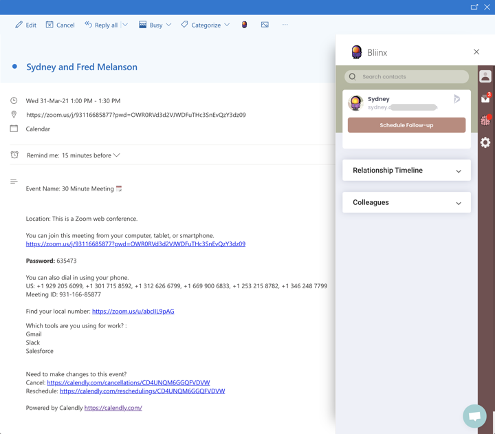Pop out the event window
Image resolution: width=495 pixels, height=434 pixels.
(474, 7)
